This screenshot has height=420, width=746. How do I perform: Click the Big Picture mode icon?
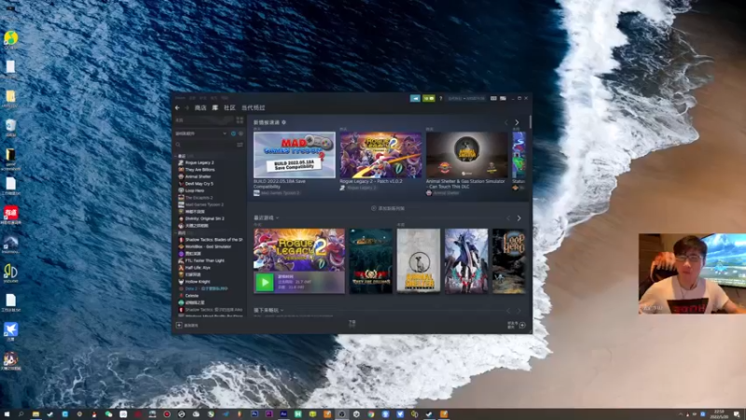click(503, 99)
